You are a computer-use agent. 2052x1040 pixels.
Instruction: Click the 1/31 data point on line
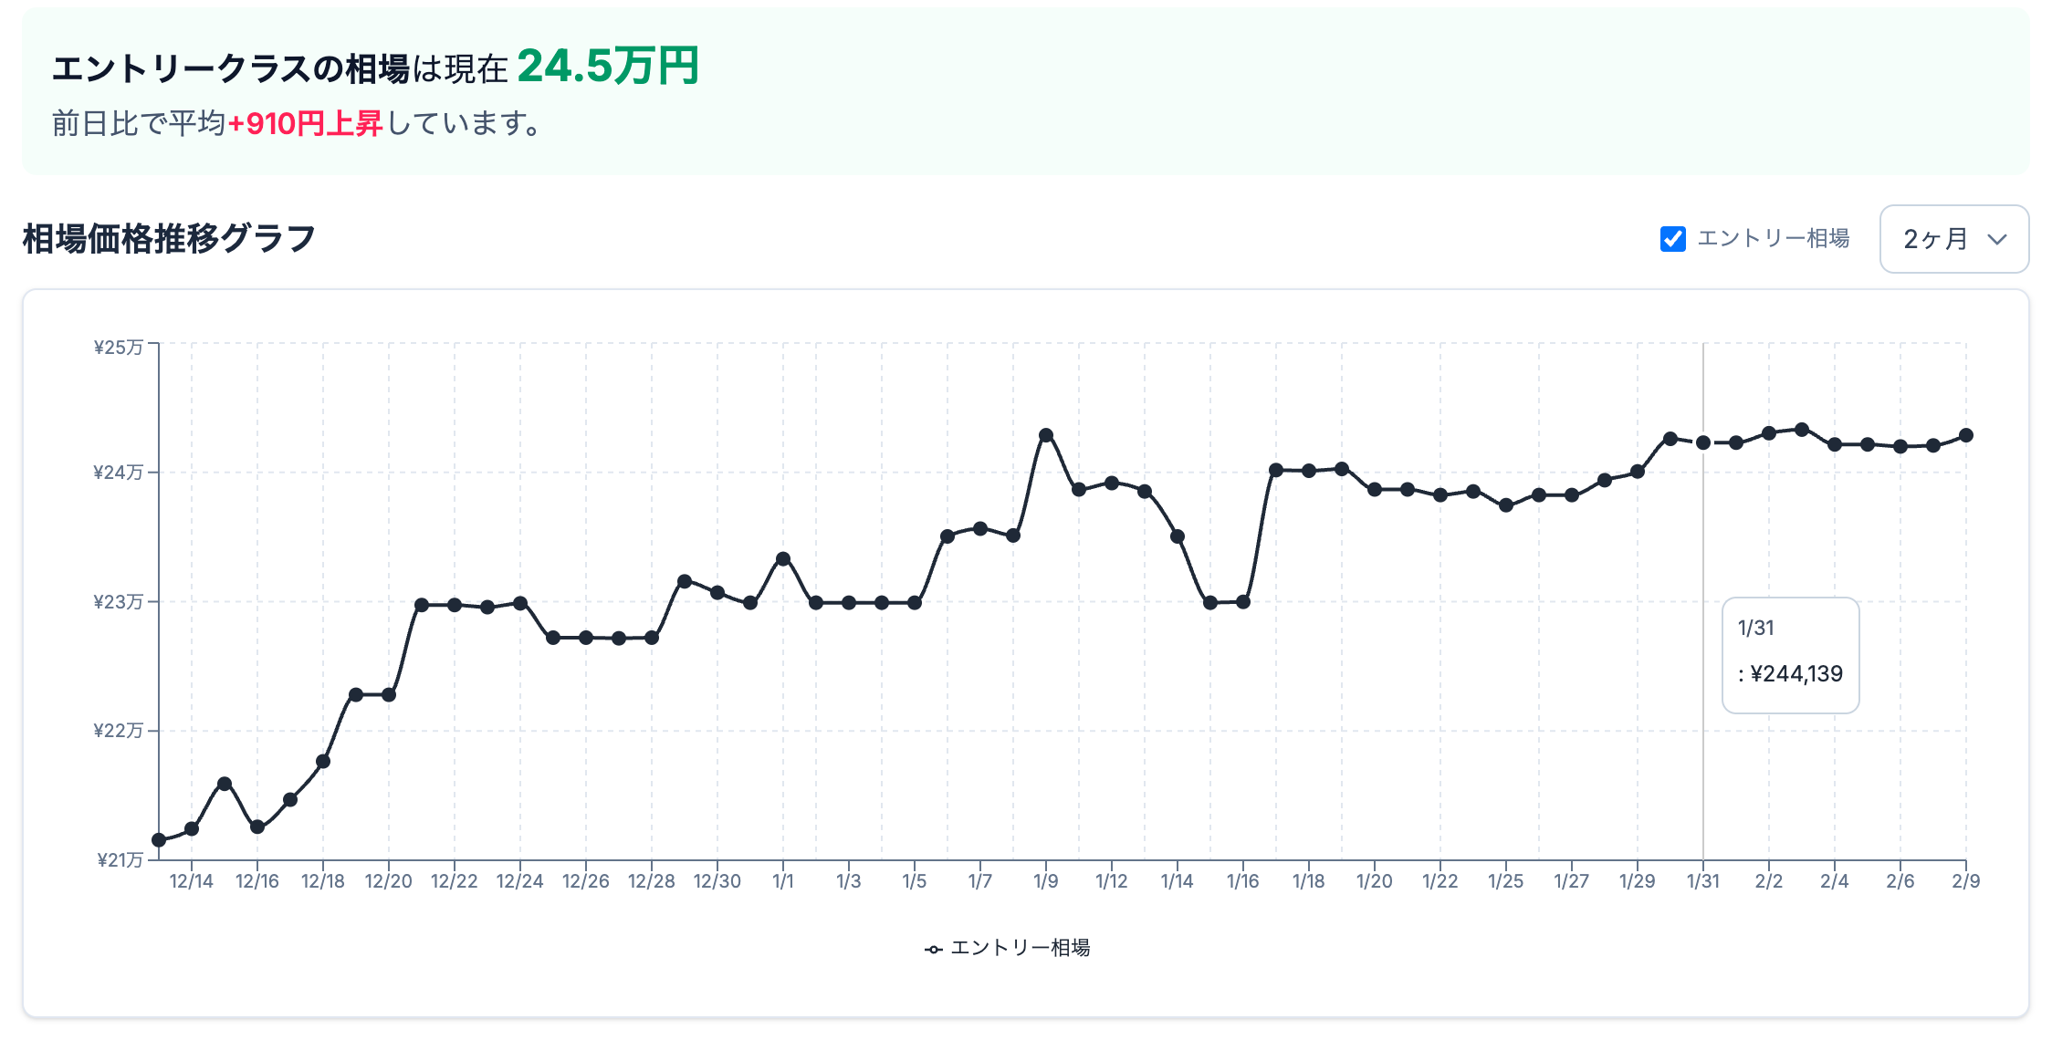[1703, 442]
